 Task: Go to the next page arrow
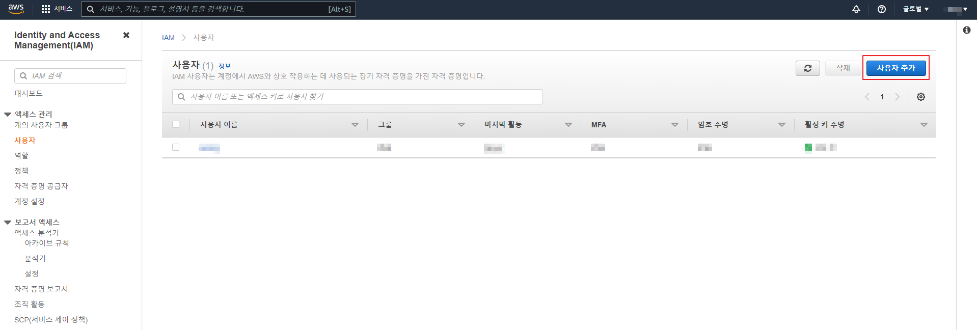897,97
